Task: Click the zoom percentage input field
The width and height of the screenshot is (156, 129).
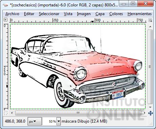Action: point(49,121)
